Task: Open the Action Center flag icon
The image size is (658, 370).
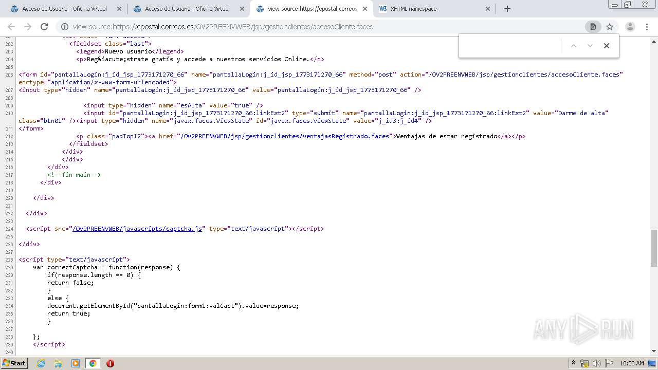Action: click(609, 363)
